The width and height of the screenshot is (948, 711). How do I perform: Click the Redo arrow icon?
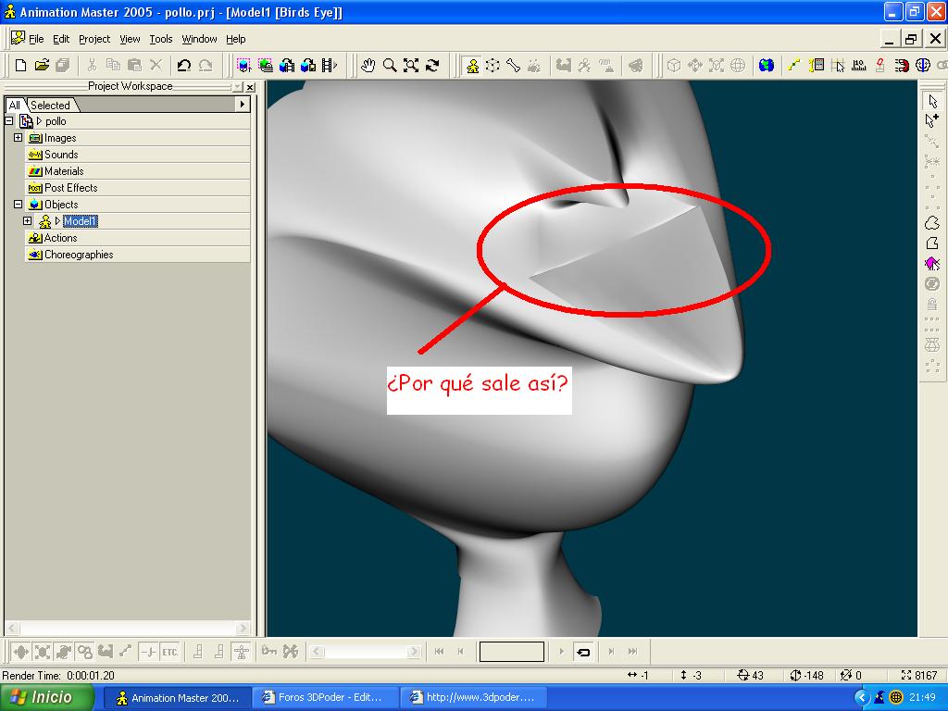click(x=206, y=66)
